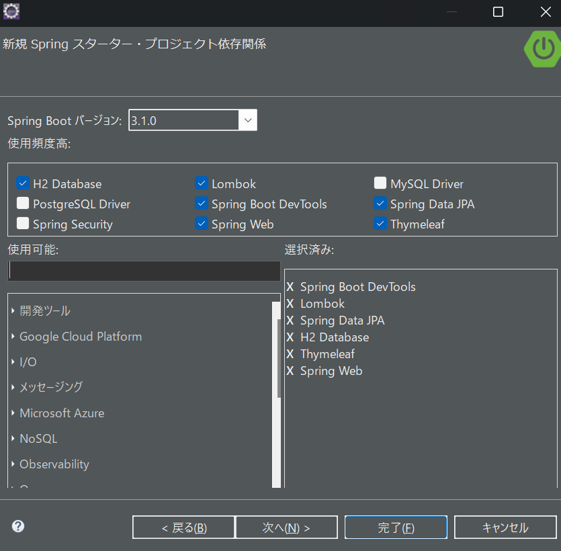Remove Spring Data JPA via its X icon
Image resolution: width=561 pixels, height=551 pixels.
coord(290,321)
